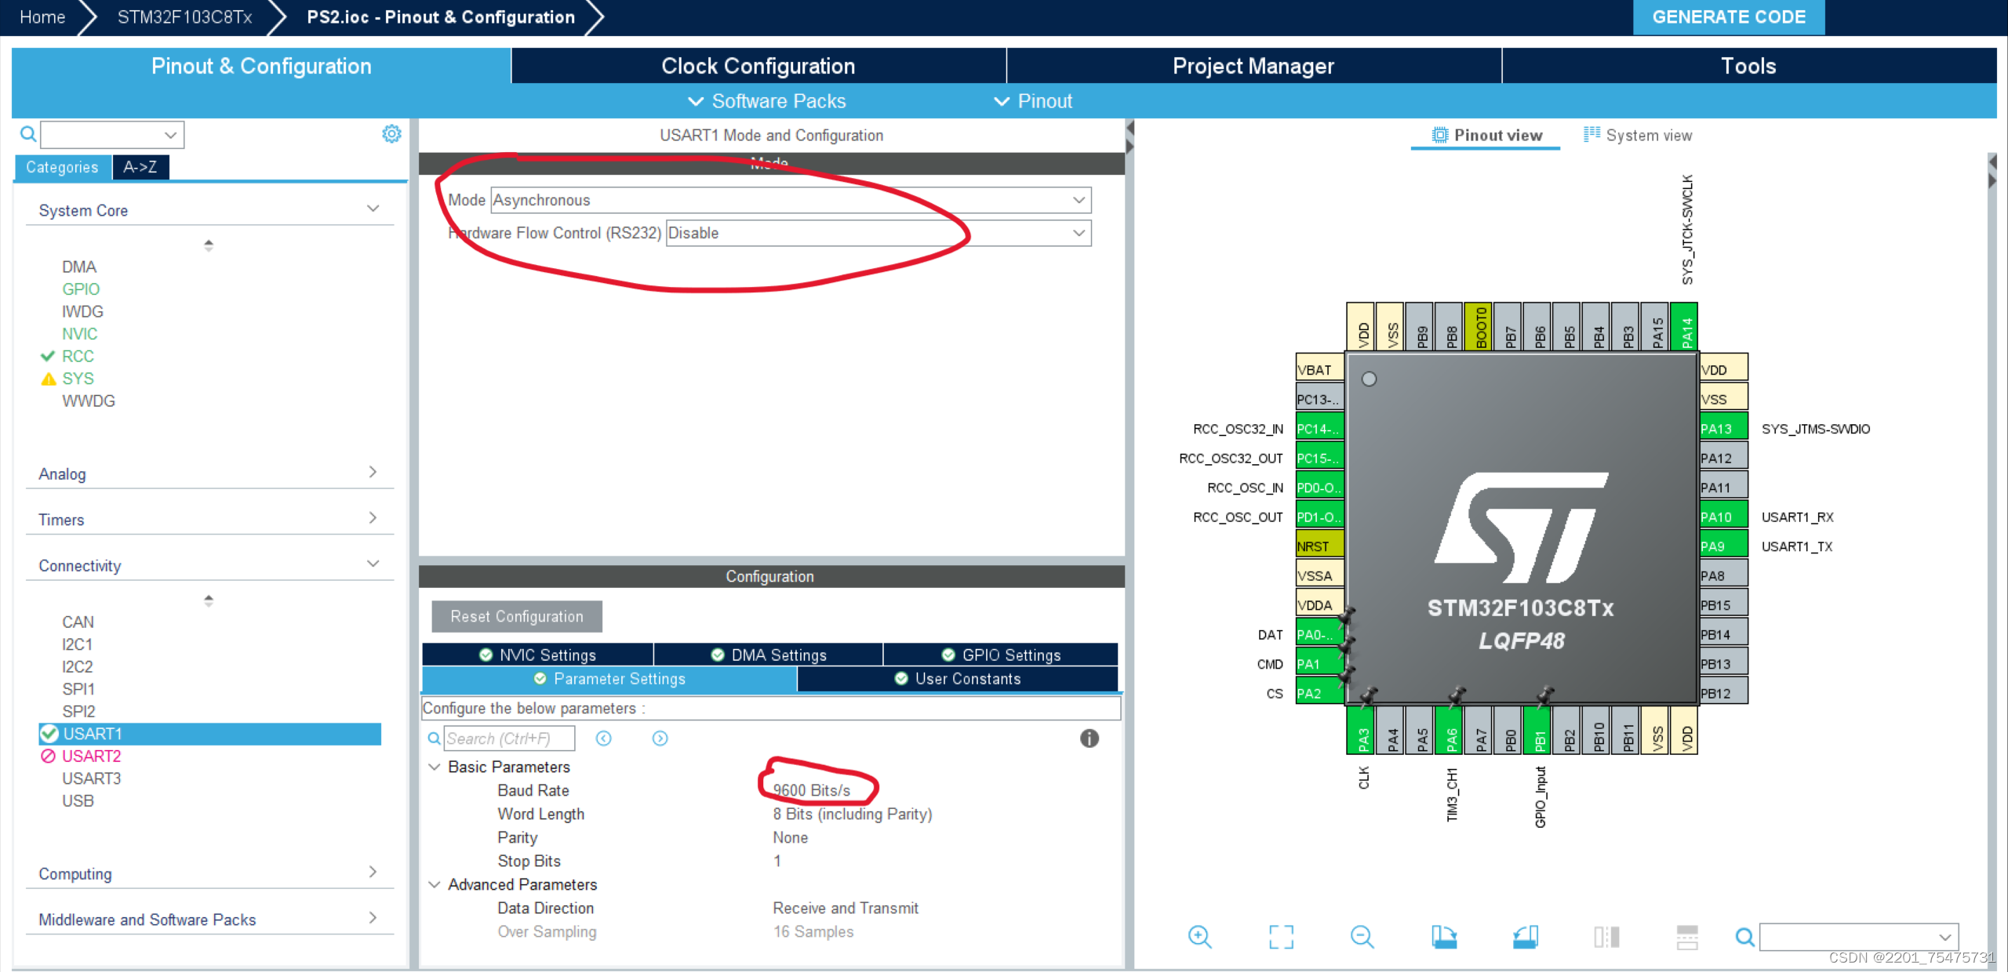Collapse the Connectivity category
This screenshot has width=2008, height=972.
[x=373, y=564]
